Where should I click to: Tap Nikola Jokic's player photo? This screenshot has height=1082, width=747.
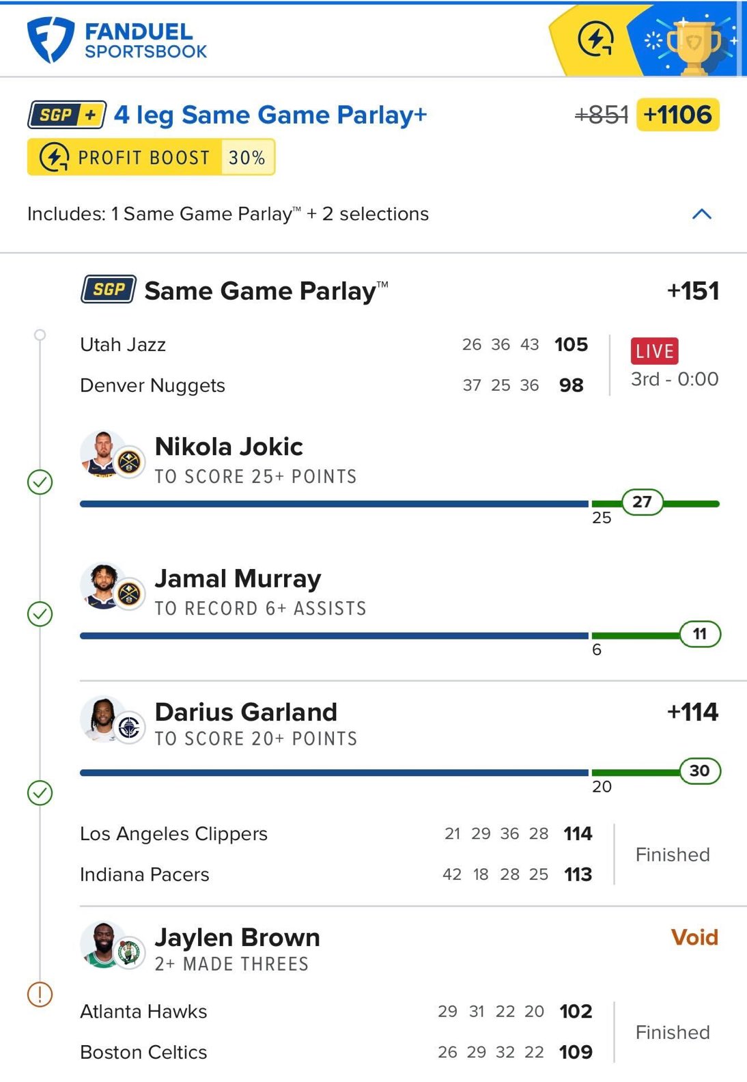point(103,454)
